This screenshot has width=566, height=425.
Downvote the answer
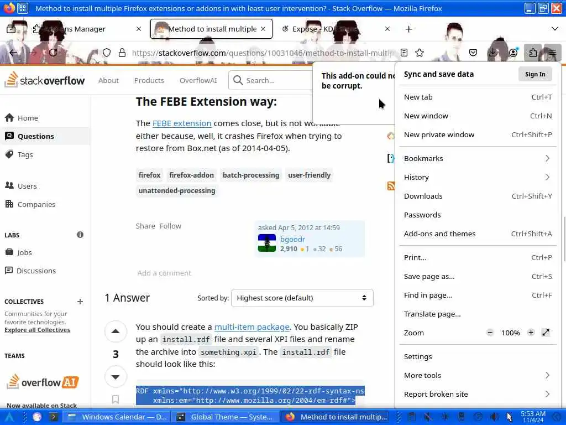pos(116,376)
